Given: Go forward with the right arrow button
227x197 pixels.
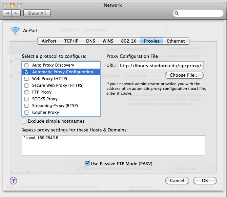Looking at the screenshot, I should (16, 13).
